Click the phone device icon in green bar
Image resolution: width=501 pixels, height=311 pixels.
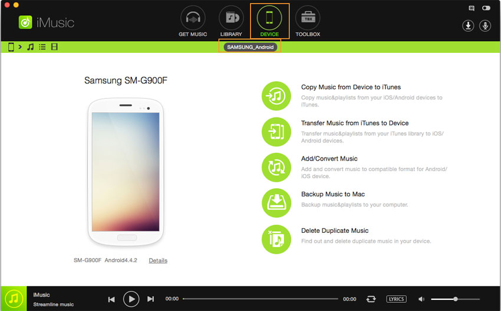tap(11, 47)
